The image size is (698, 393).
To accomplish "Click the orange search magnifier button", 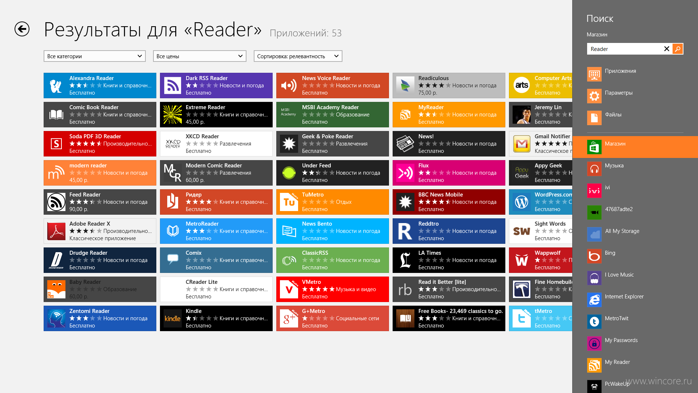I will [x=678, y=49].
